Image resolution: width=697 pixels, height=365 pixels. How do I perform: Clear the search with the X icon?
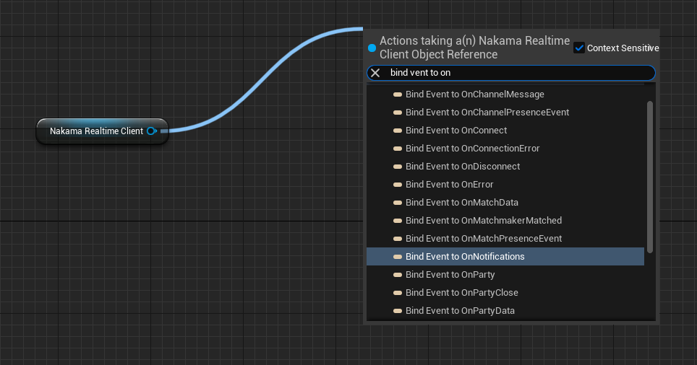(x=375, y=73)
